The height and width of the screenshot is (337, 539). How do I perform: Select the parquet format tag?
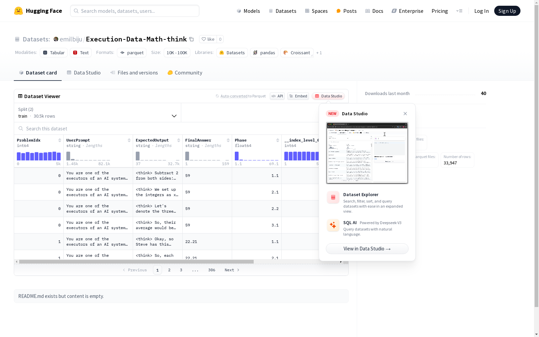(x=132, y=53)
